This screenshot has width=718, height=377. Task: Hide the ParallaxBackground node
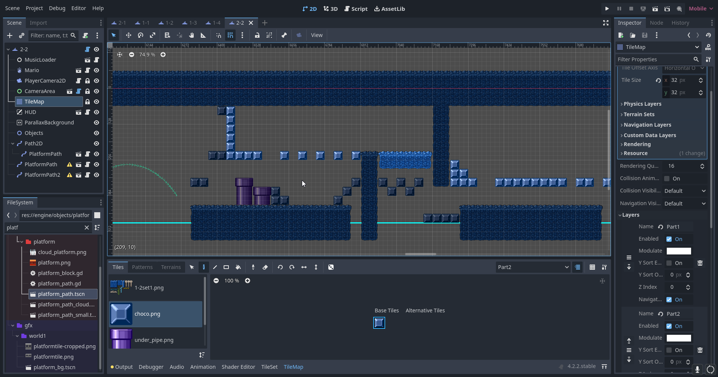pos(96,123)
